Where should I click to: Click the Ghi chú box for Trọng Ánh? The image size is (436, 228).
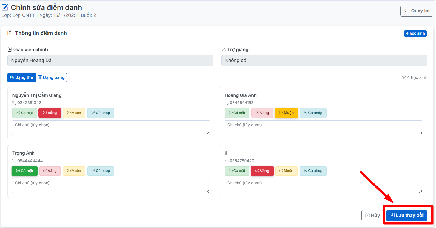click(111, 186)
